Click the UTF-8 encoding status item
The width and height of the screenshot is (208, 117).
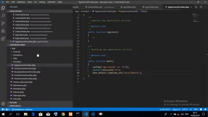pyautogui.click(x=185, y=110)
